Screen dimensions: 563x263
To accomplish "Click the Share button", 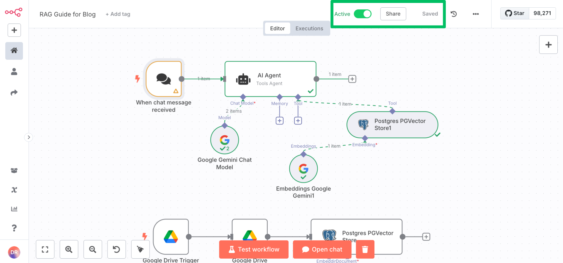I will tap(393, 14).
